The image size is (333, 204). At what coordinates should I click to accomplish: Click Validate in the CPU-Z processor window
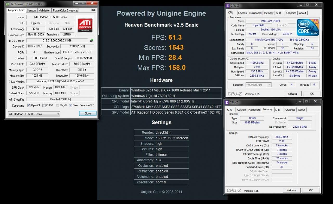[292, 94]
